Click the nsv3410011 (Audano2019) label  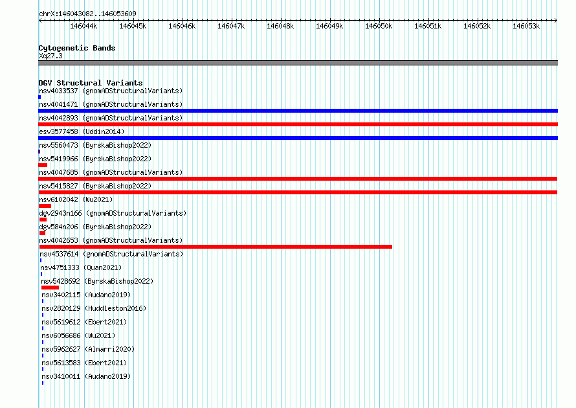86,376
